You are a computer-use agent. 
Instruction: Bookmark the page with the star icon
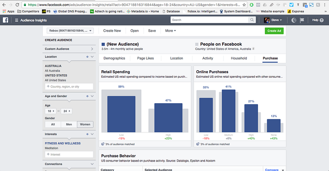click(244, 5)
